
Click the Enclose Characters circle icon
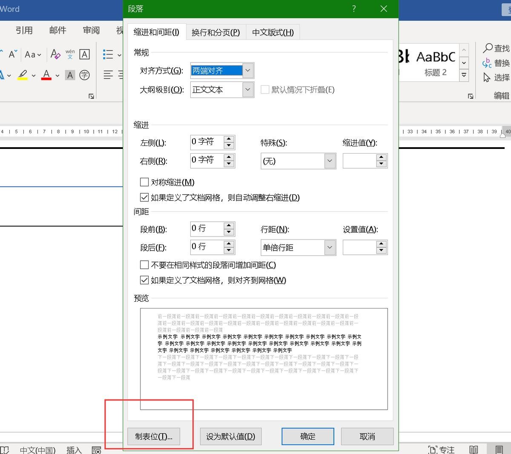tap(85, 75)
